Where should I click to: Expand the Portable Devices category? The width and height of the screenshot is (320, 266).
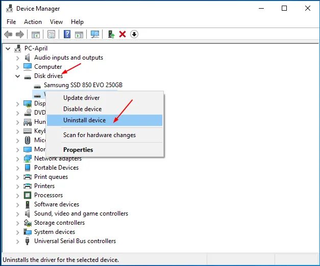(x=18, y=168)
